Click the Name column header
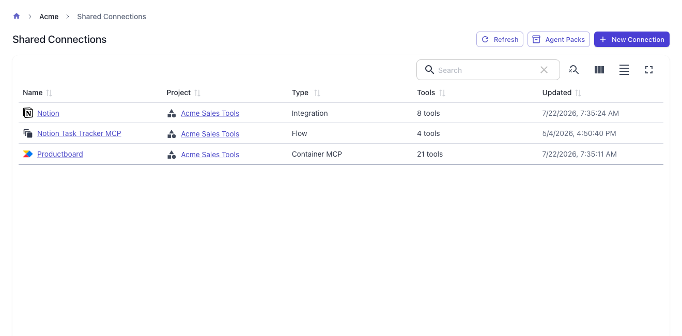682x336 pixels. (33, 93)
